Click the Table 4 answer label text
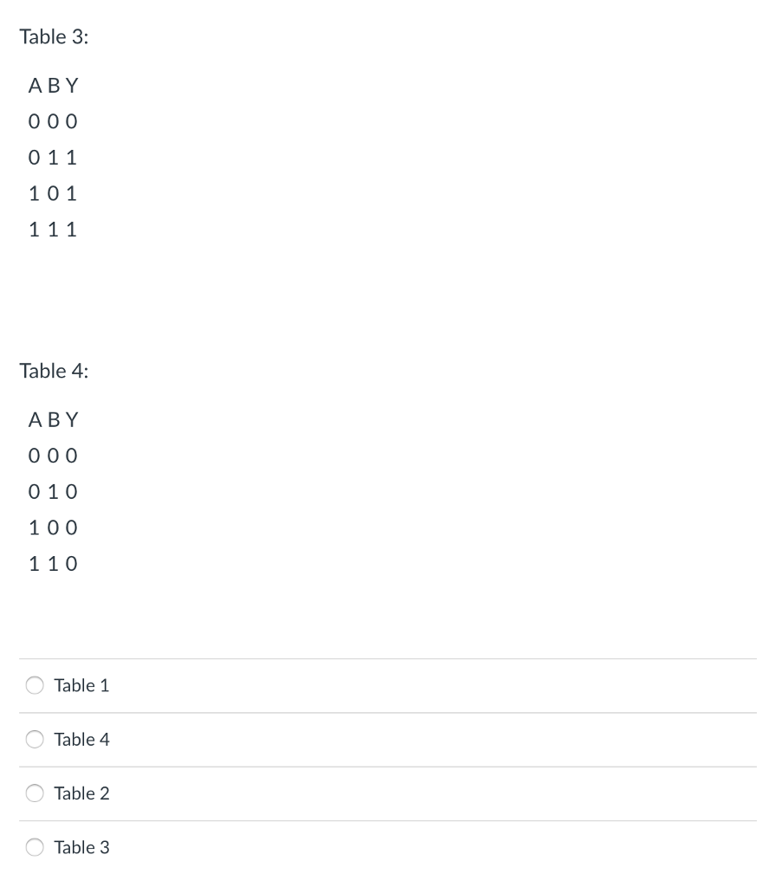Viewport: 776px width, 887px height. click(81, 739)
